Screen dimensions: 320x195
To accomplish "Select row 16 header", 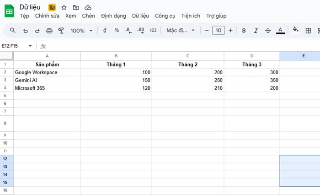I will [6, 190].
